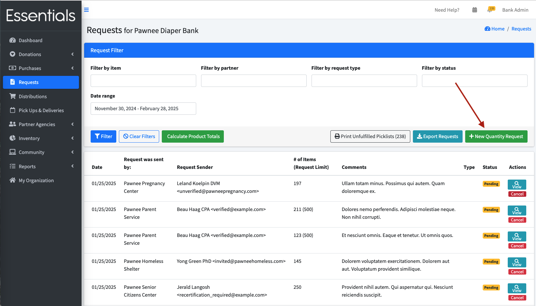
Task: Open the Bank Admin user menu
Action: (x=515, y=10)
